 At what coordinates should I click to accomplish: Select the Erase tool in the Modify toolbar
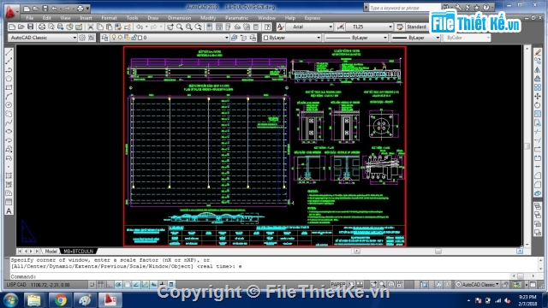pyautogui.click(x=538, y=52)
